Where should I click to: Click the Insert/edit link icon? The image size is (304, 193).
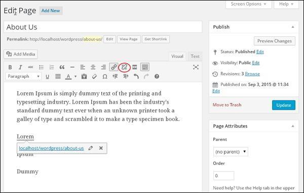coord(113,67)
